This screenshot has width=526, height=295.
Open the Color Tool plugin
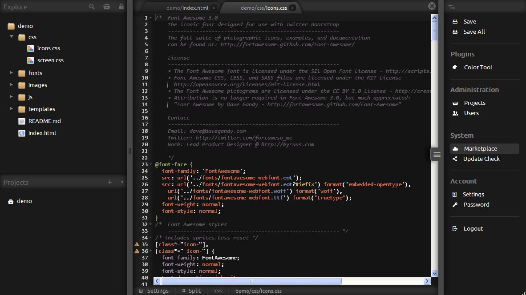pyautogui.click(x=477, y=67)
